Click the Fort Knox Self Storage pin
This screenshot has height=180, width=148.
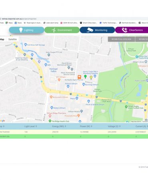tap(26, 45)
